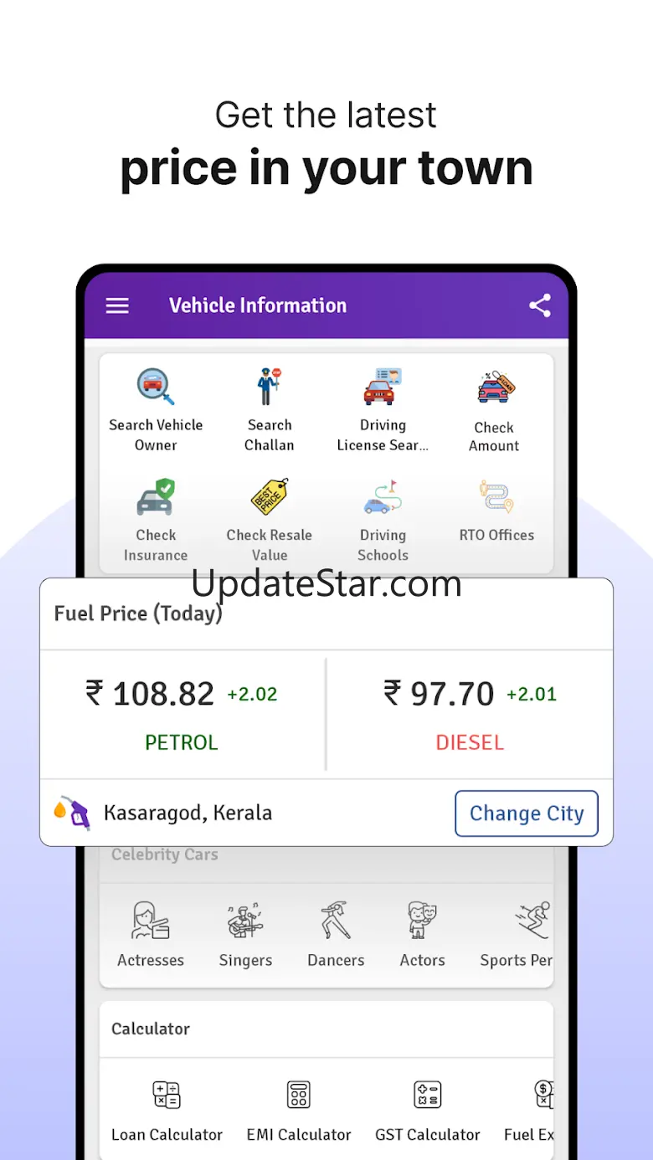Tap the diesel price 97.70 panel
Screen dimensions: 653x1160
[x=470, y=715]
